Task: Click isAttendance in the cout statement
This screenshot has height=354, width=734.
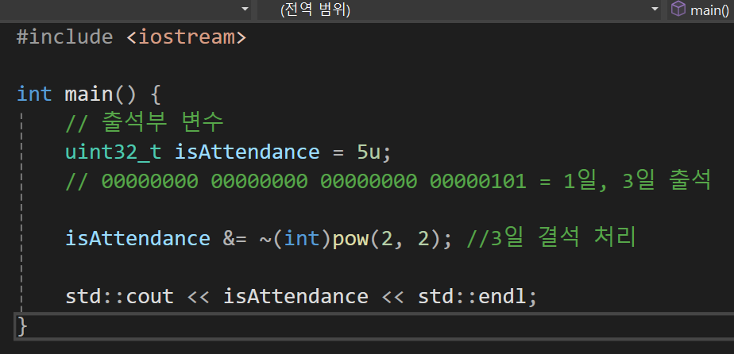Action: [296, 297]
